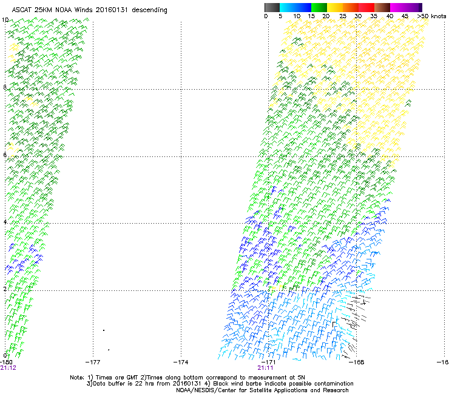Screen dimensions: 449x394
Task: Click the orange 25-30 knots legend swatch
Action: (x=351, y=7)
